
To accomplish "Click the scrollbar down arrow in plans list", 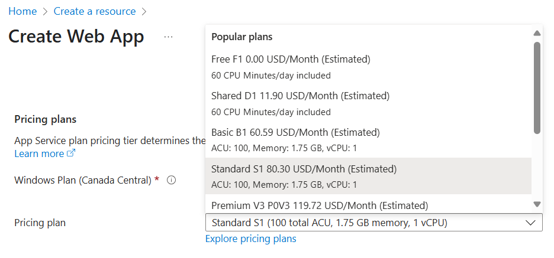I will coord(537,204).
